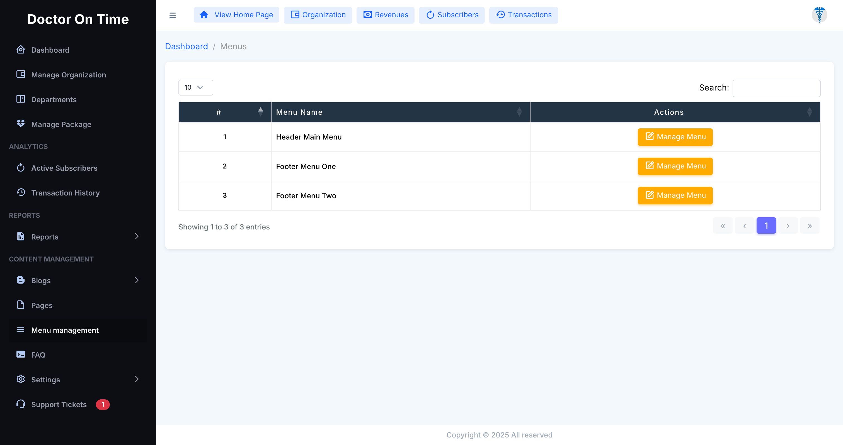Click the wallet icon in the Organization button
Image resolution: width=843 pixels, height=445 pixels.
click(x=295, y=15)
